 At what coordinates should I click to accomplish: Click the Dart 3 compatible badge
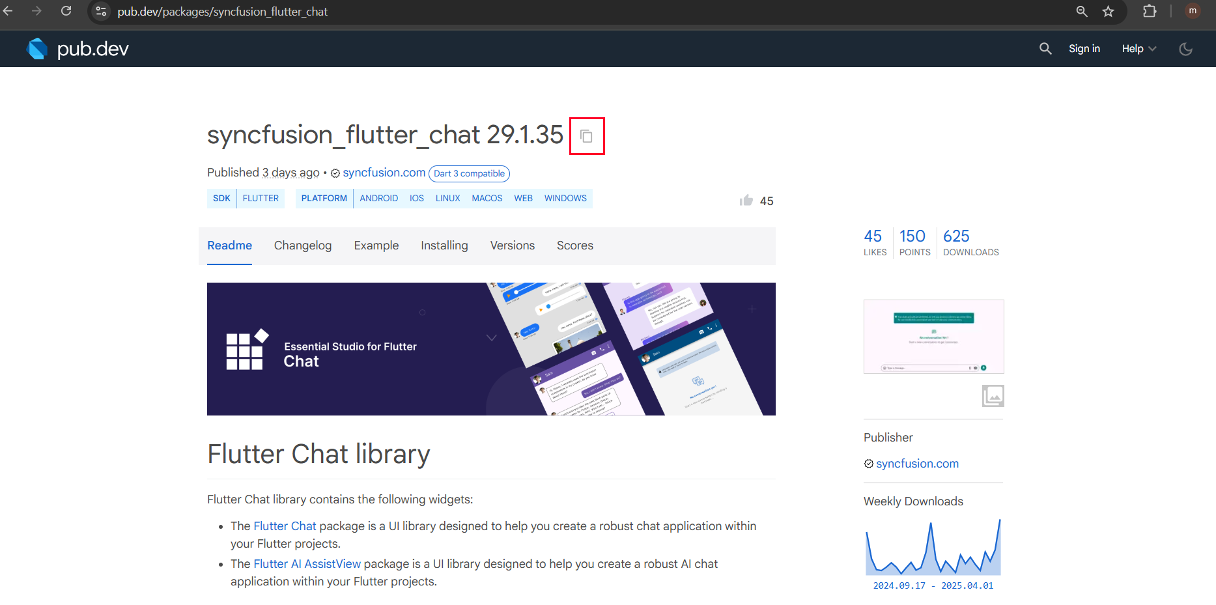pos(469,174)
